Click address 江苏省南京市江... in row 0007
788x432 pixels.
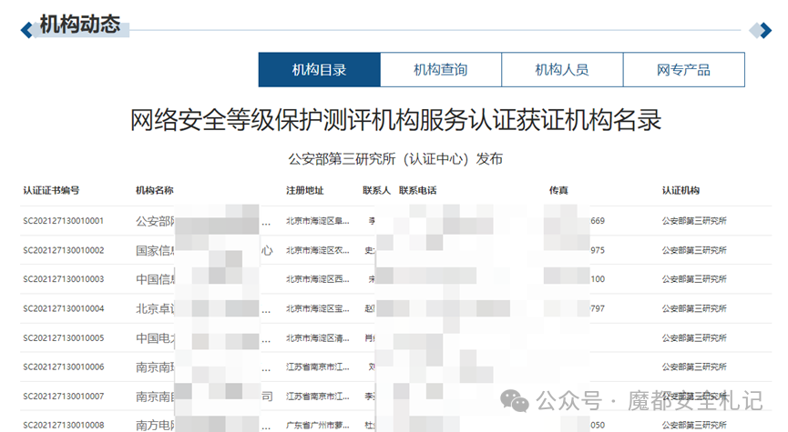pos(318,397)
